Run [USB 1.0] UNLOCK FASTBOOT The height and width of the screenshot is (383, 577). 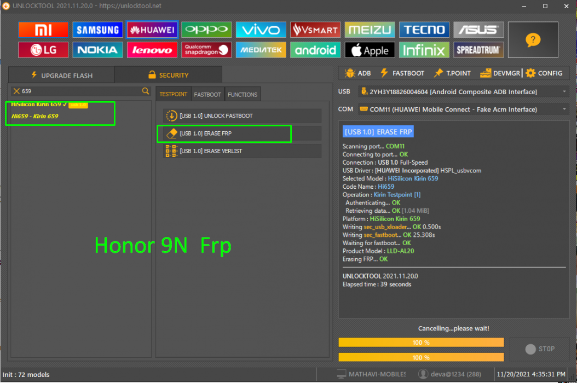[x=242, y=115]
